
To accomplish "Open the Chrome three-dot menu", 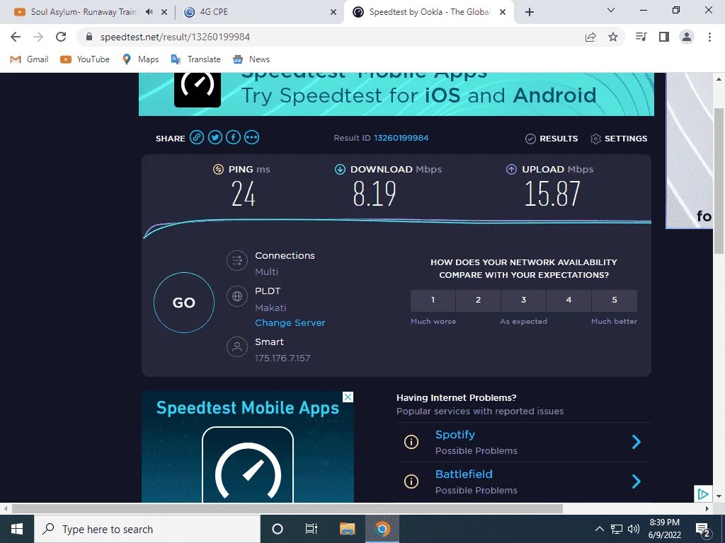I will [x=709, y=37].
